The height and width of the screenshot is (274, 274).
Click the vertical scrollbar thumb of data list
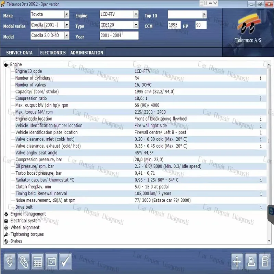coord(269,141)
